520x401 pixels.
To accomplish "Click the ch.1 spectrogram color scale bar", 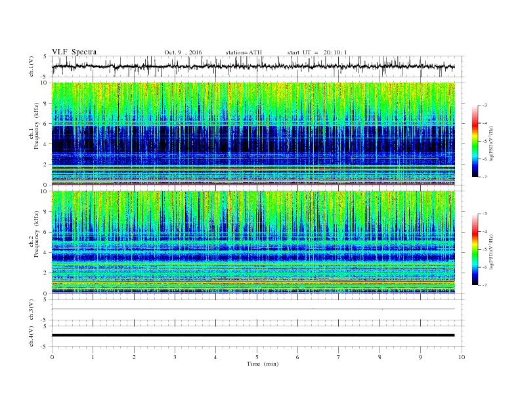I will tap(475, 141).
